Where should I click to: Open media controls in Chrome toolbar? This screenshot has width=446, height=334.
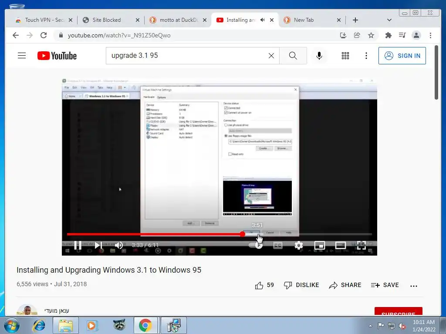(402, 35)
